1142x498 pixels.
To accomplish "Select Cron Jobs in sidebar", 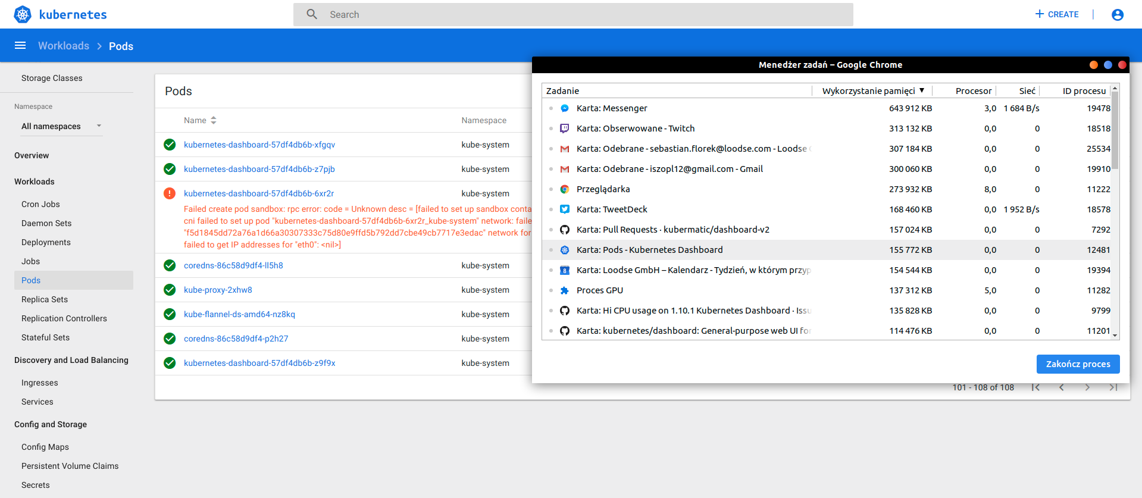I will point(40,204).
